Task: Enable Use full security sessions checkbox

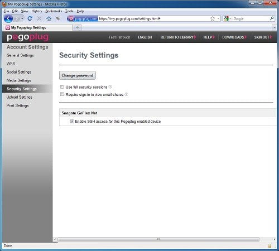Action: click(62, 87)
